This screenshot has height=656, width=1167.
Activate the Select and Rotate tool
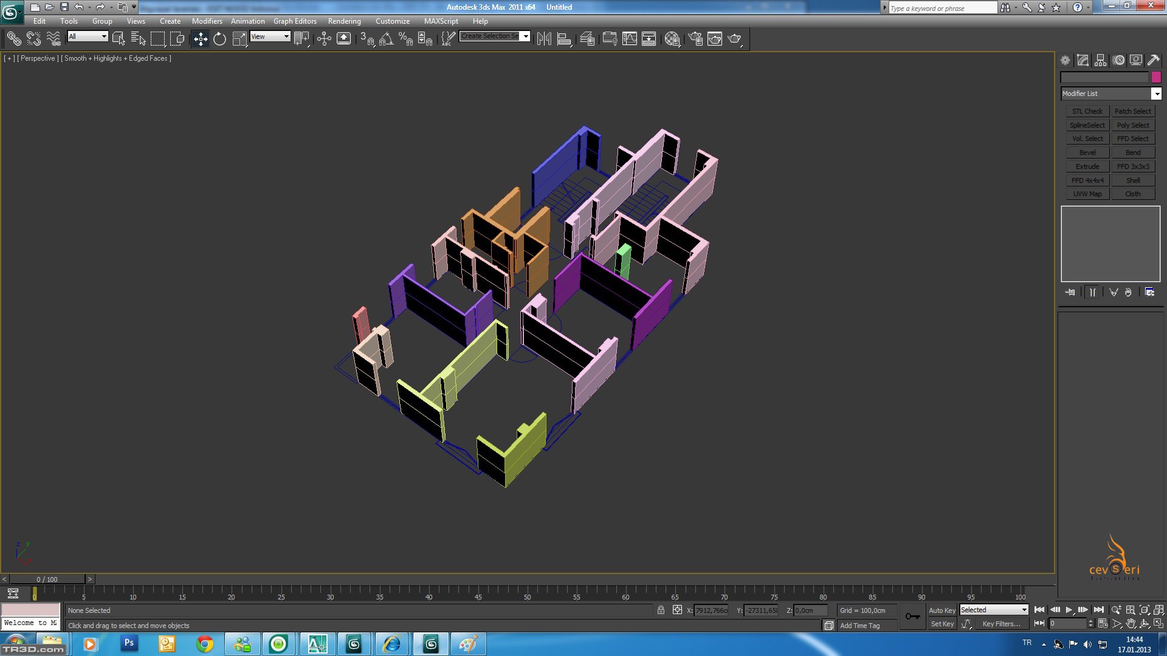tap(219, 39)
